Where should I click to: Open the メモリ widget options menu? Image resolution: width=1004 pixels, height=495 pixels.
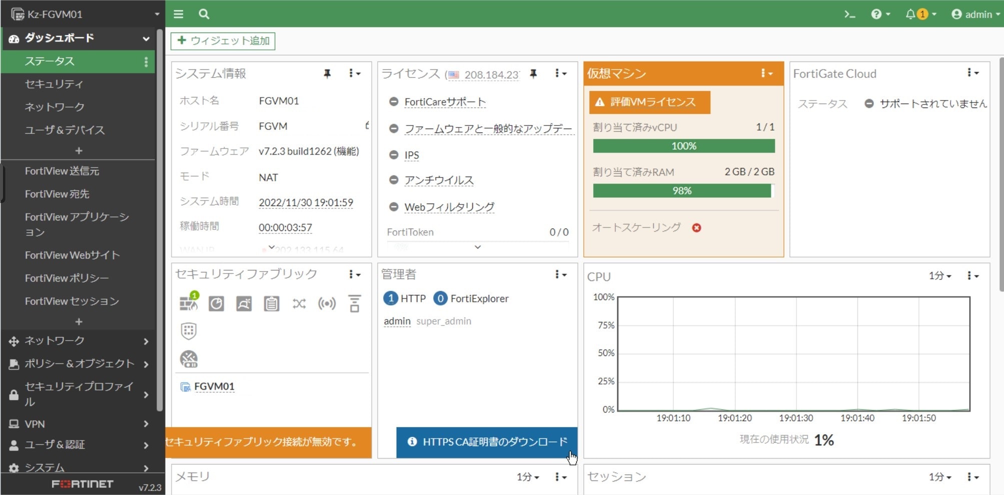click(560, 477)
